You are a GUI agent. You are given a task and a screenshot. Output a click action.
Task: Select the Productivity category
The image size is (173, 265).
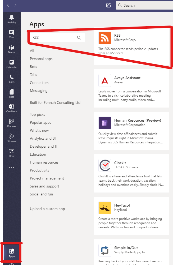pyautogui.click(x=39, y=170)
